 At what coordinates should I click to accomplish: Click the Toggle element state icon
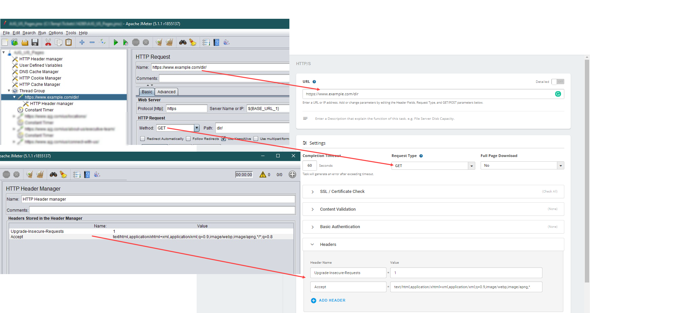pyautogui.click(x=103, y=42)
